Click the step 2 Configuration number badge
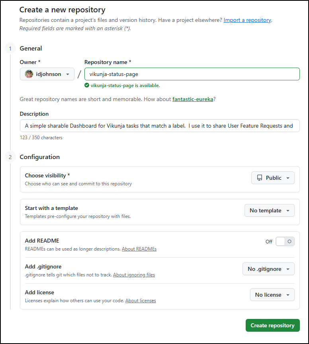Image resolution: width=309 pixels, height=344 pixels. coord(10,157)
